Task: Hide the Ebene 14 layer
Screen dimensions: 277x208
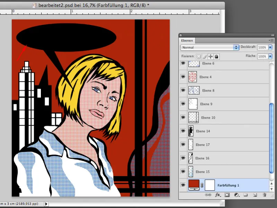Action: tap(183, 131)
